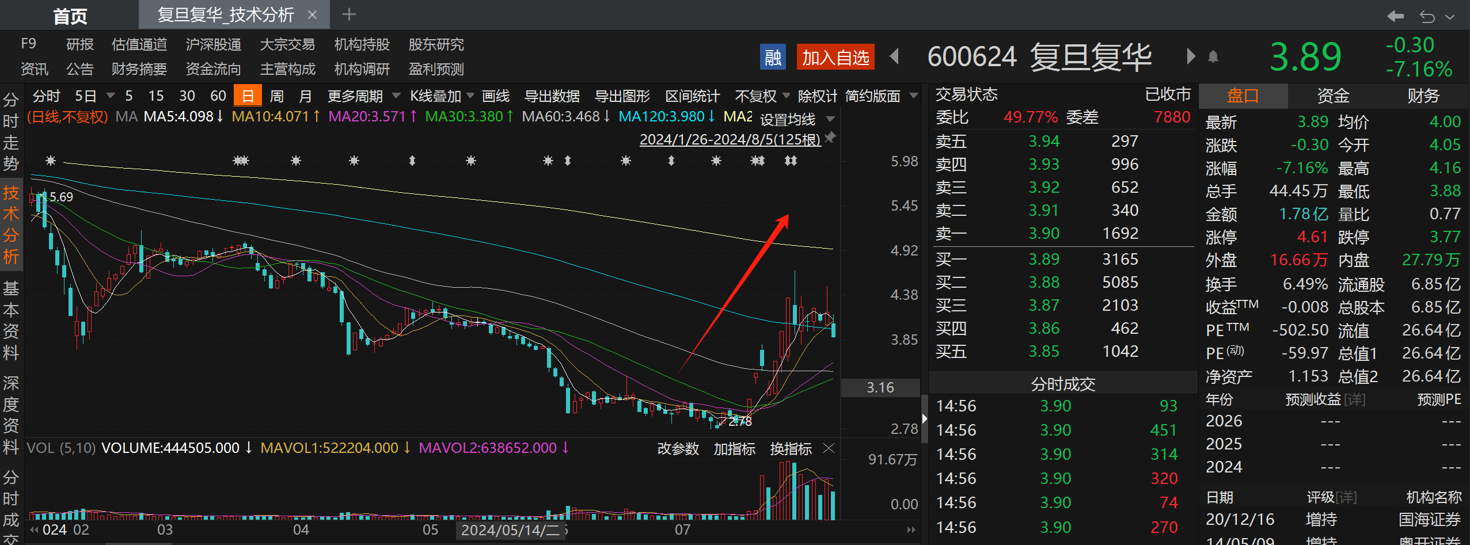The width and height of the screenshot is (1470, 545).
Task: Click the double-right arrow under the chart
Action: click(x=911, y=529)
